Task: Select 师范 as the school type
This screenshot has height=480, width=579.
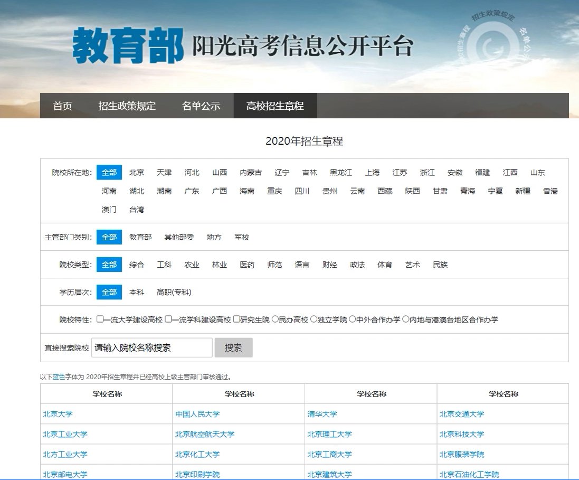Action: click(274, 265)
